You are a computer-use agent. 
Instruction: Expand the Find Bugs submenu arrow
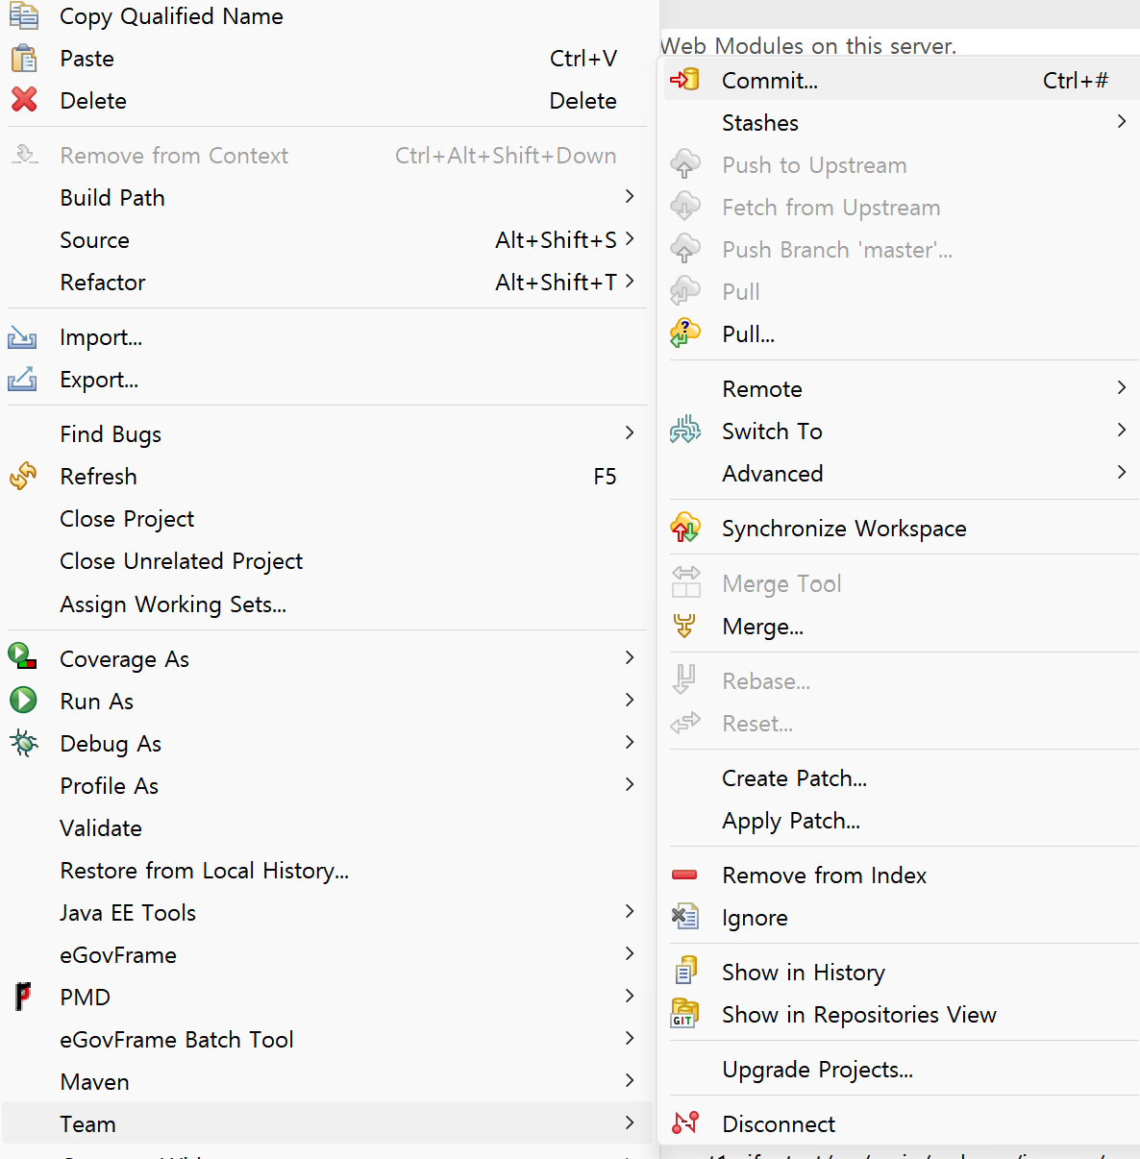click(630, 432)
